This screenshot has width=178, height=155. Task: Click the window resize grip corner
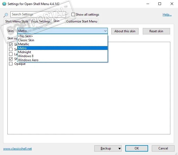click(x=176, y=153)
